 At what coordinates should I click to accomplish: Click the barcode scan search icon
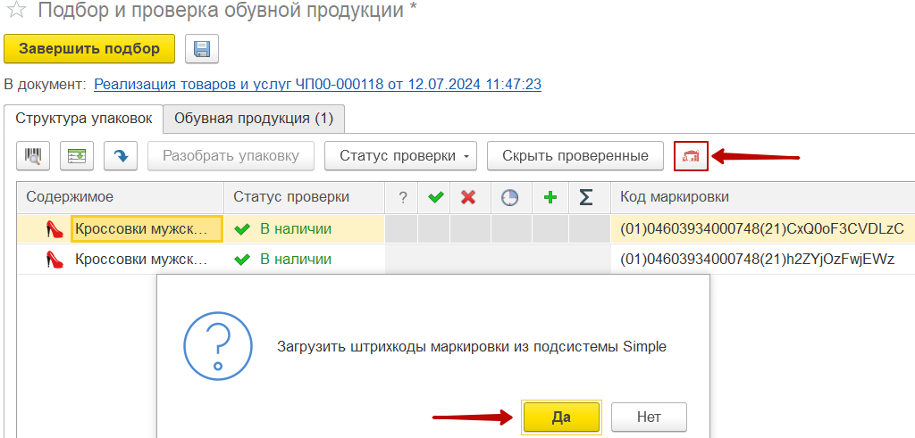point(33,156)
